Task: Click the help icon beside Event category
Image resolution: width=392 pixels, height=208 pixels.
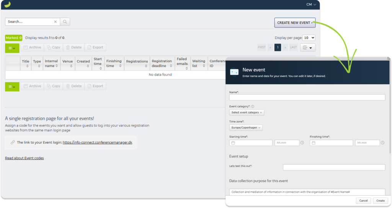Action: 253,107
